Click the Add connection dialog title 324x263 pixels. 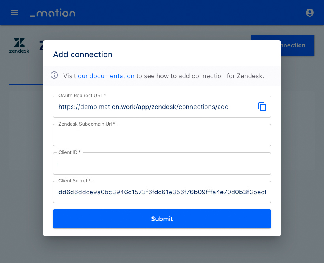tap(83, 54)
